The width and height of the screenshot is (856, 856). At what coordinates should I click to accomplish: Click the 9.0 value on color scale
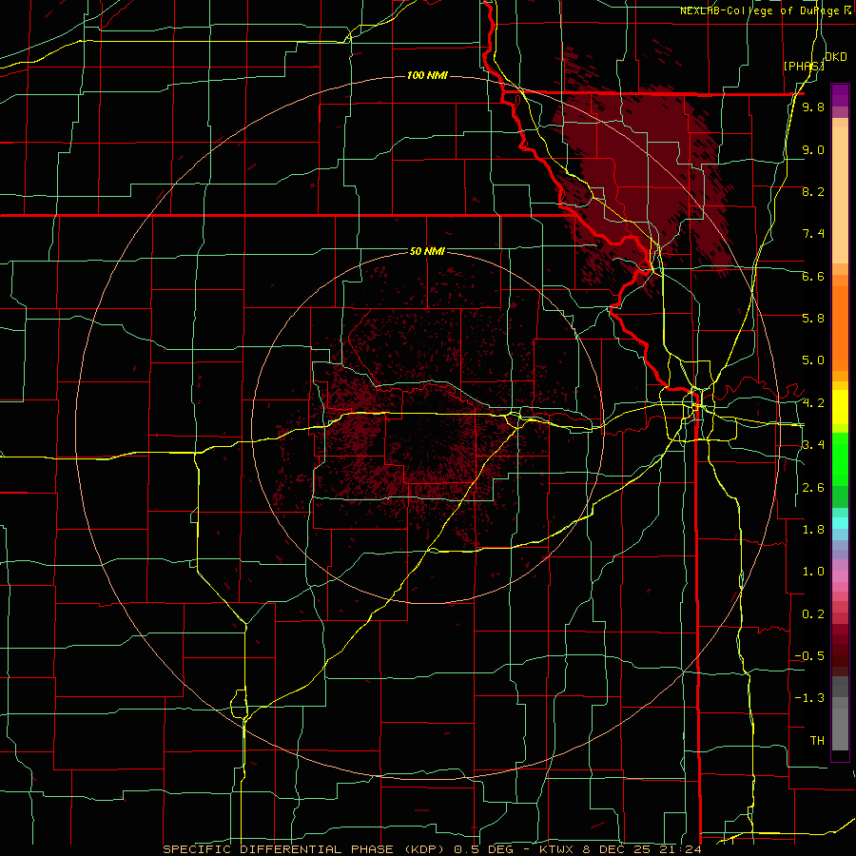(x=813, y=149)
